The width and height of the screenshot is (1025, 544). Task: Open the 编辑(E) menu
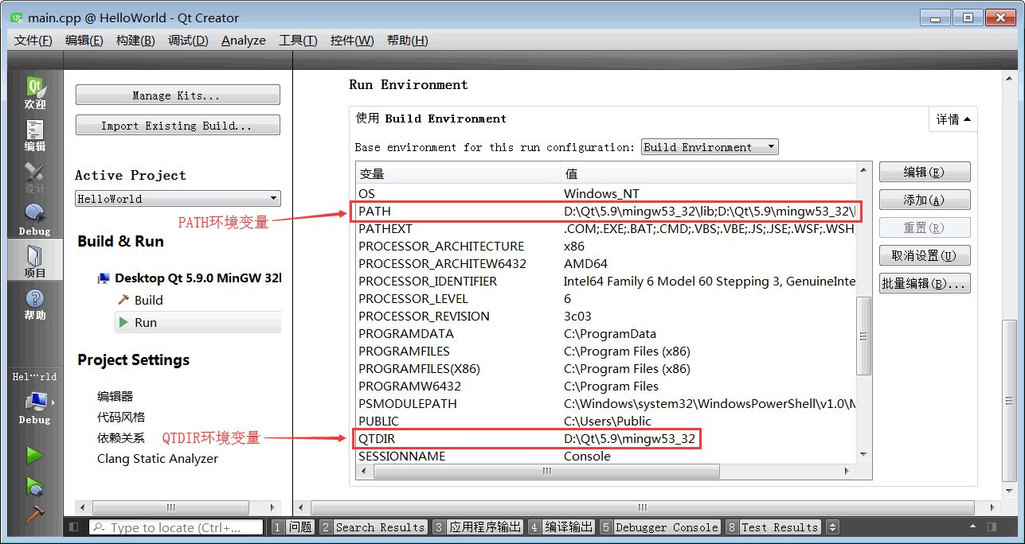84,41
